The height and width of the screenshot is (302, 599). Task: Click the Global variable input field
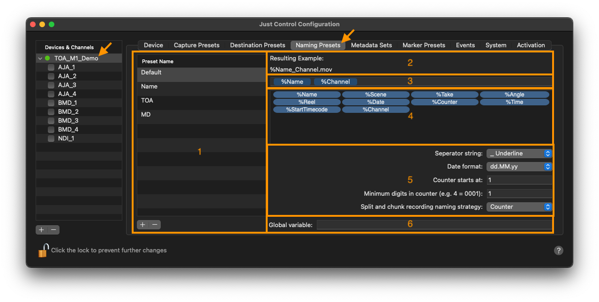pos(434,225)
